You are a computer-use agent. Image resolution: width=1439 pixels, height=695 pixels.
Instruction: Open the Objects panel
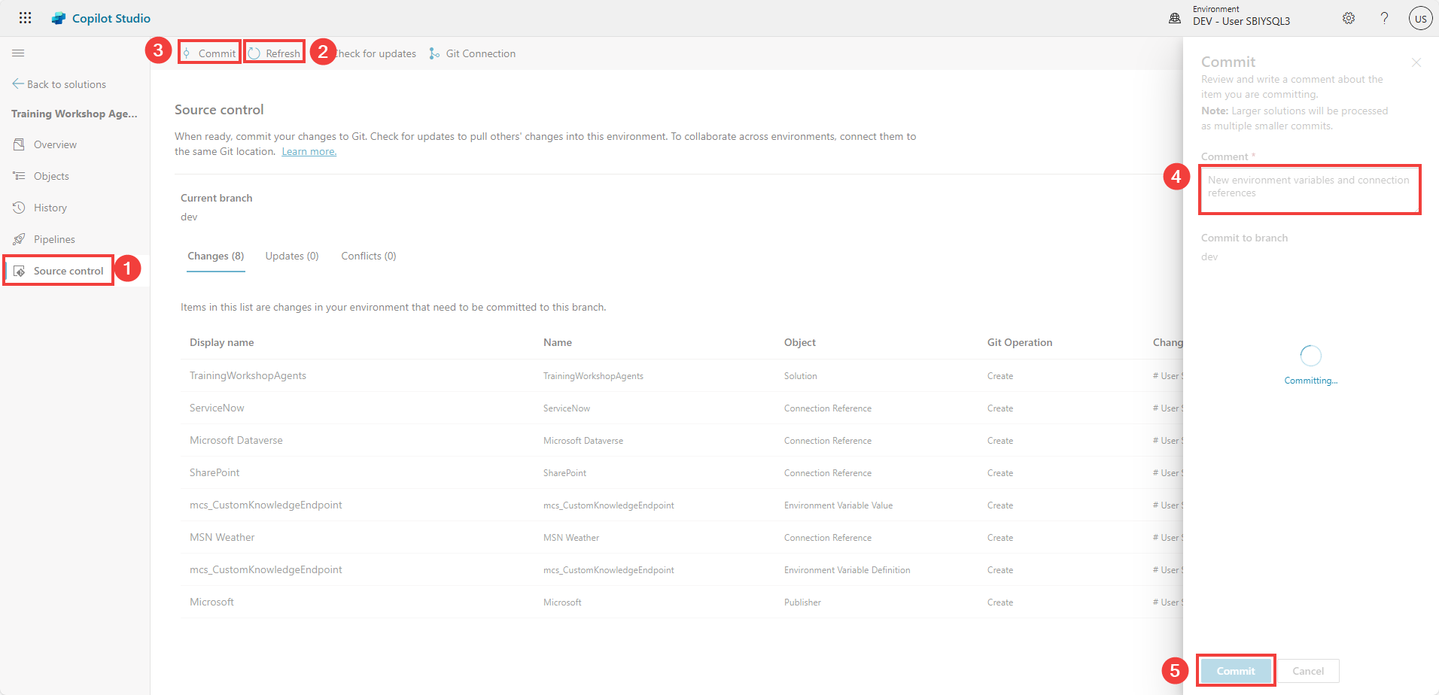(51, 175)
